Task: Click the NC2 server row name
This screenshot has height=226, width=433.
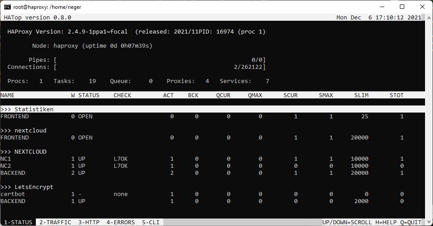Action: click(6, 166)
